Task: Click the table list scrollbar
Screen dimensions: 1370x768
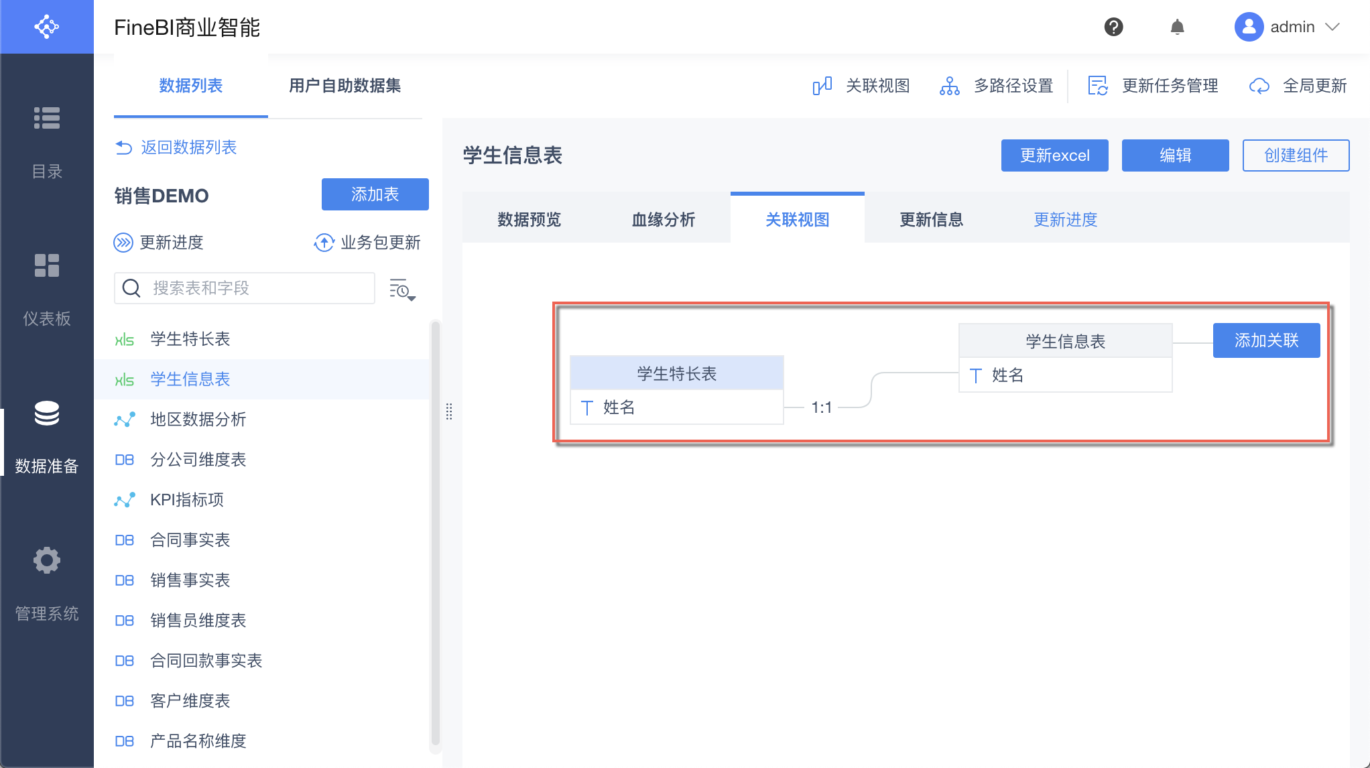Action: [x=435, y=533]
